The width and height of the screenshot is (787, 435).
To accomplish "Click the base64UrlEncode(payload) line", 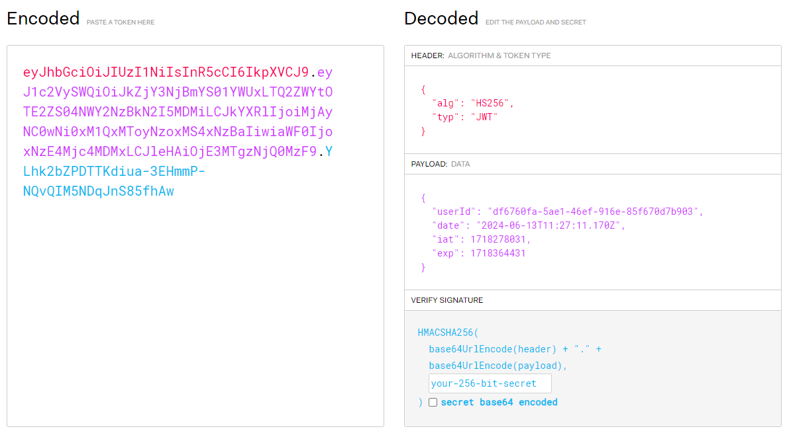I will pyautogui.click(x=498, y=366).
